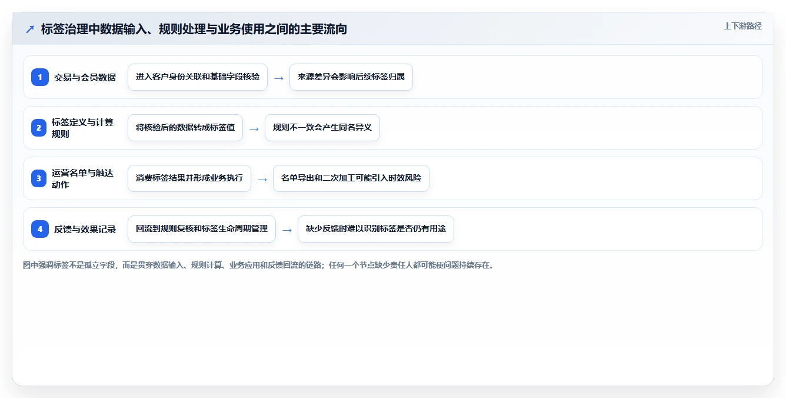The height and width of the screenshot is (398, 786).
Task: Click the 交易与会员数据 row label
Action: (85, 77)
